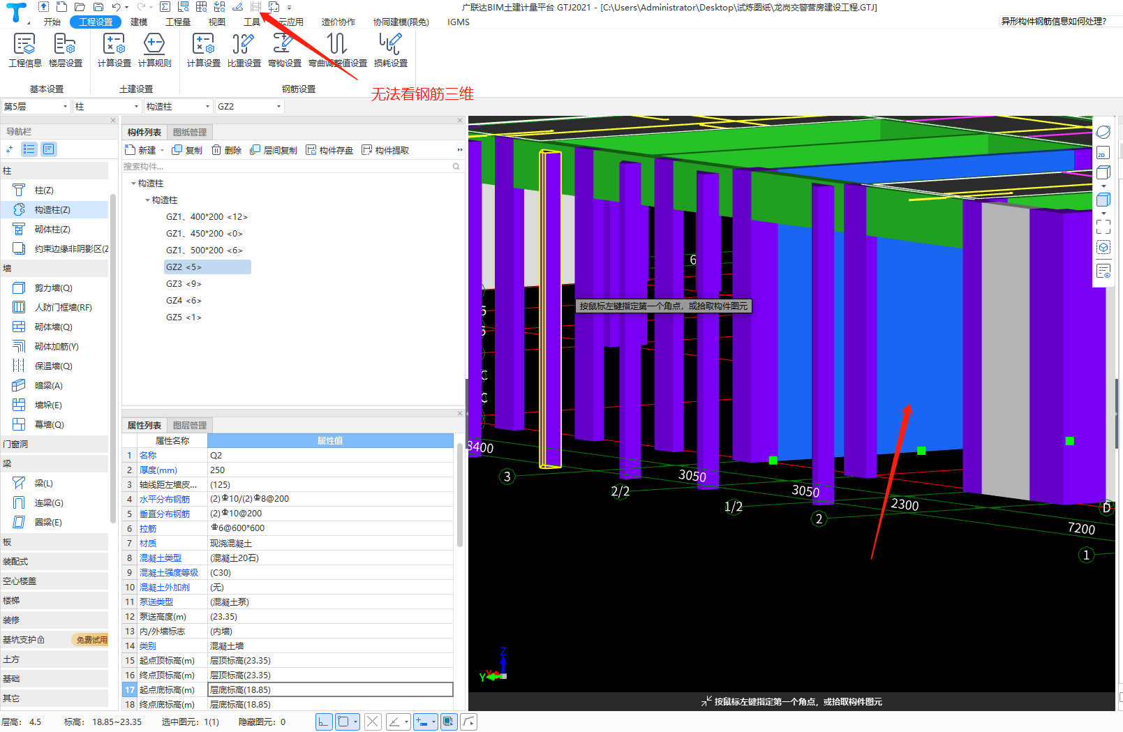Click the property list vertical scrollbar
Image resolution: width=1123 pixels, height=732 pixels.
click(459, 495)
